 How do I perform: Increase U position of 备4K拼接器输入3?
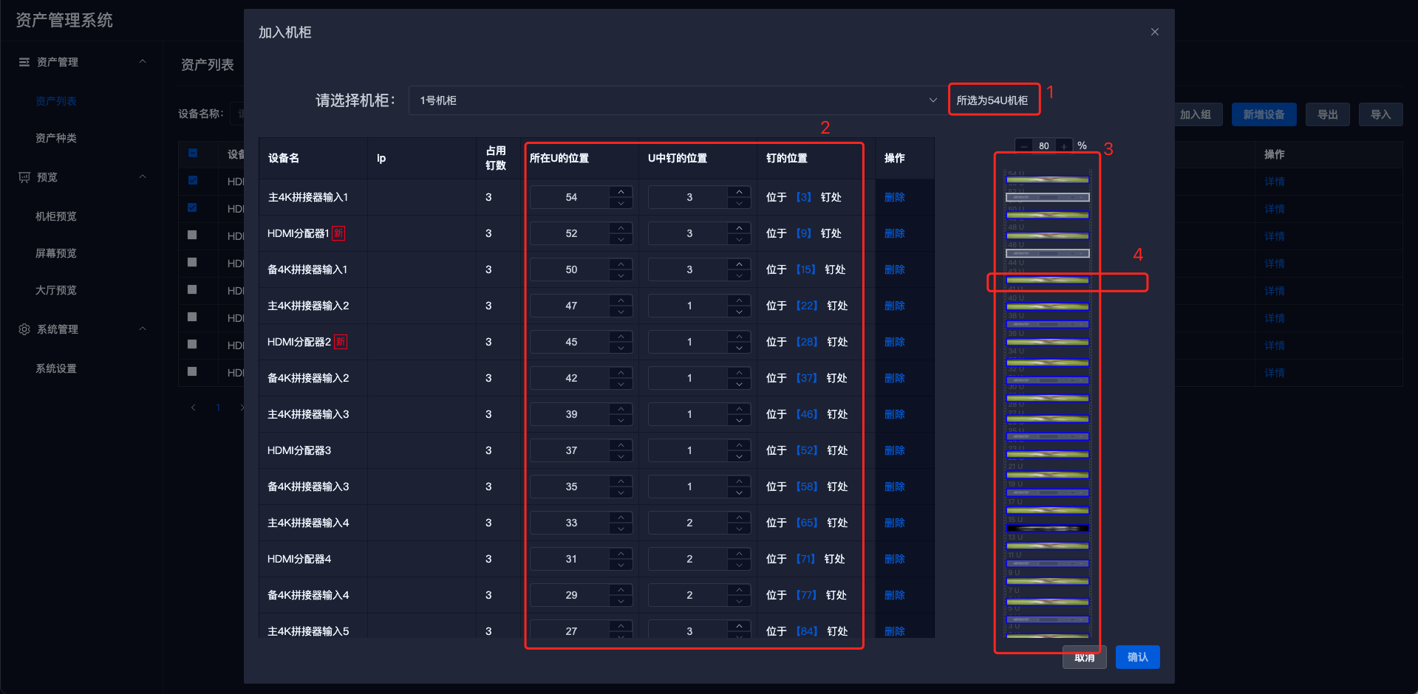click(621, 481)
